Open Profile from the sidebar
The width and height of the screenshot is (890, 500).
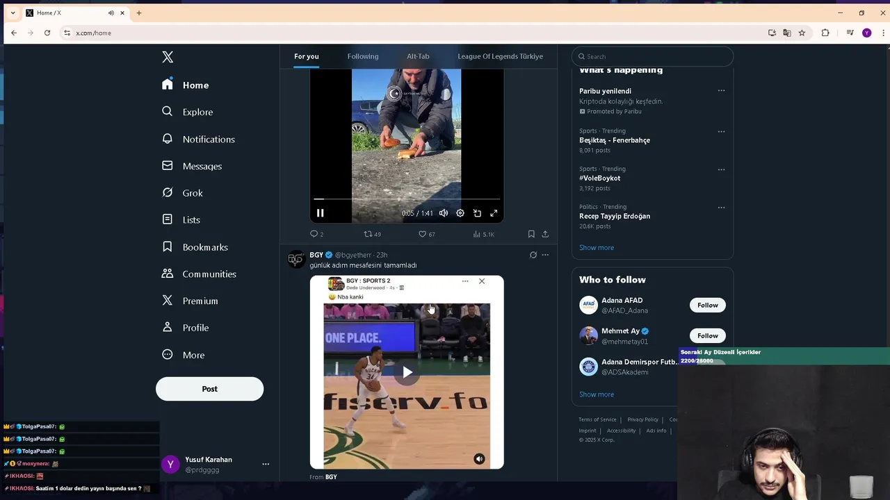[186, 328]
